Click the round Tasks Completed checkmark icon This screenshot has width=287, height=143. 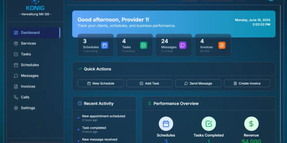(x=209, y=124)
